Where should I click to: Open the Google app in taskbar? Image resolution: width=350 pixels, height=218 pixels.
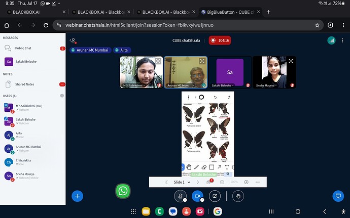tap(218, 211)
